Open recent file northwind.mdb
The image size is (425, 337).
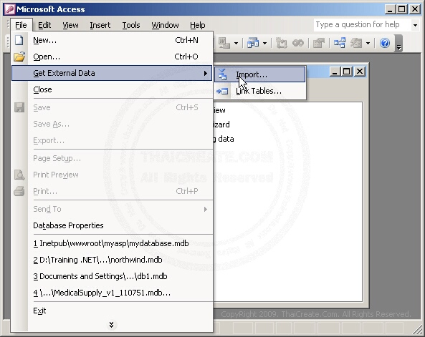point(112,260)
